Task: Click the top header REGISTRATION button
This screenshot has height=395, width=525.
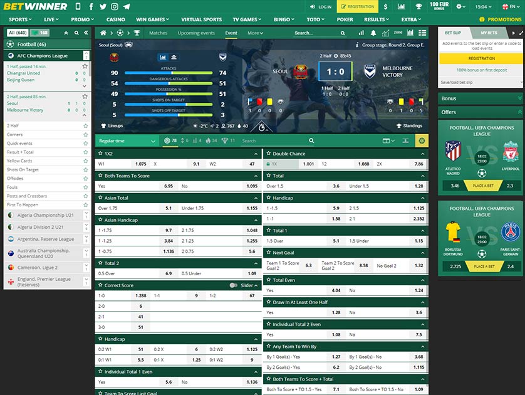Action: pos(357,6)
